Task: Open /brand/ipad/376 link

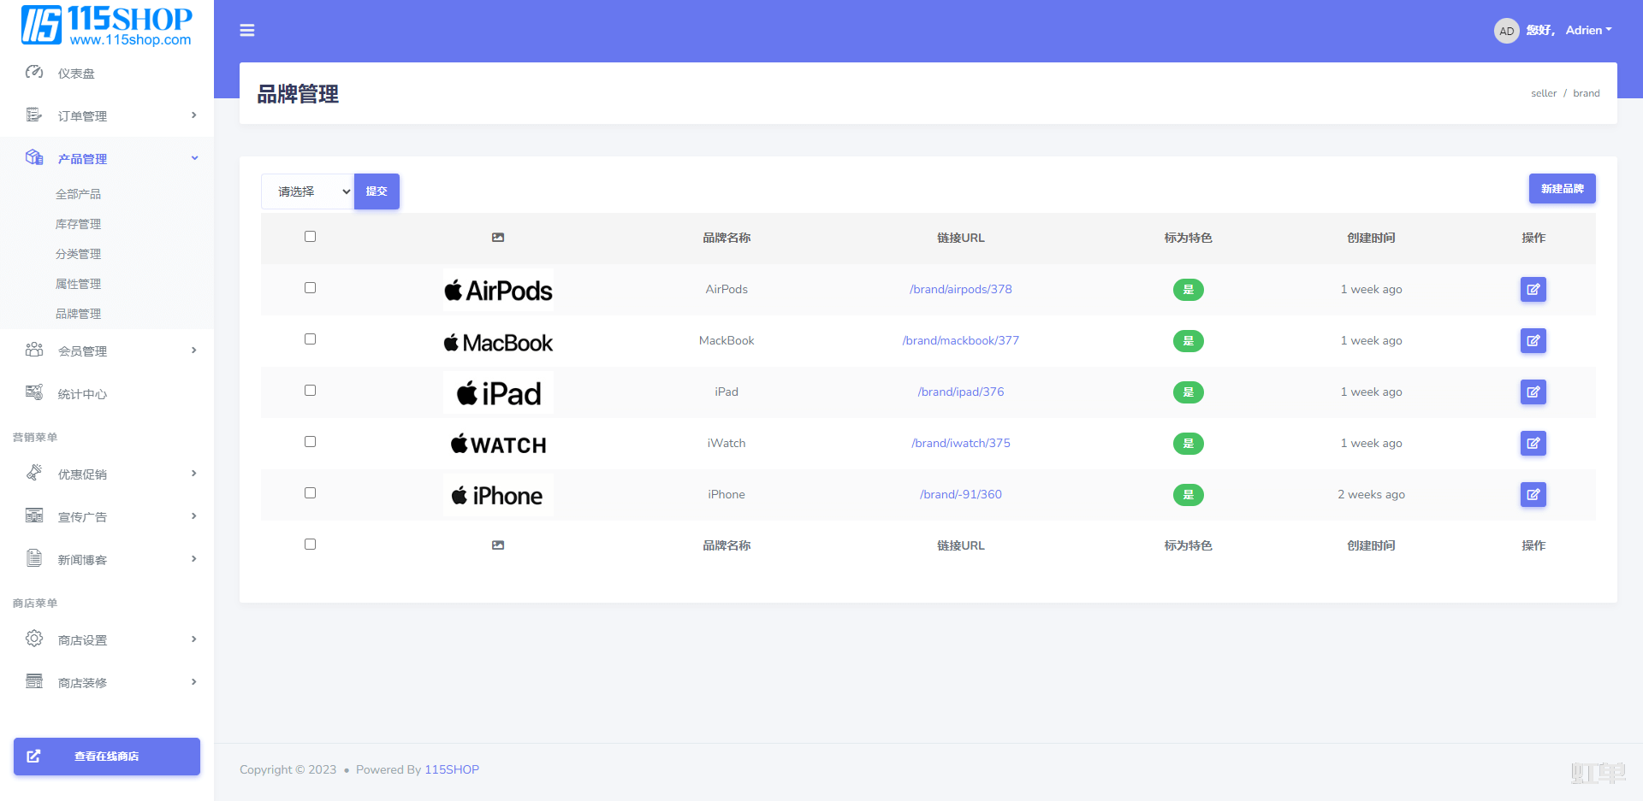Action: tap(960, 392)
